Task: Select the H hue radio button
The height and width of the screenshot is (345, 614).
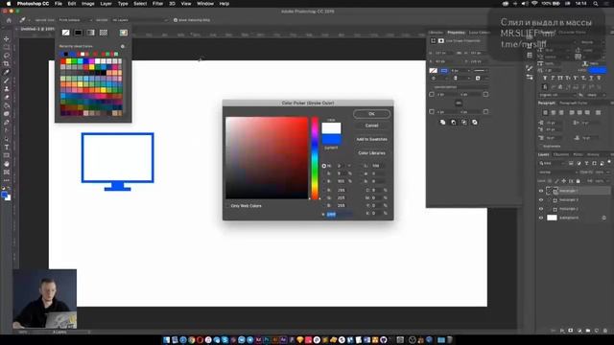Action: [x=324, y=166]
